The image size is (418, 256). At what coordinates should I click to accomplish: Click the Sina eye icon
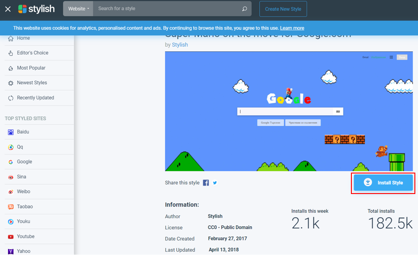coord(11,178)
